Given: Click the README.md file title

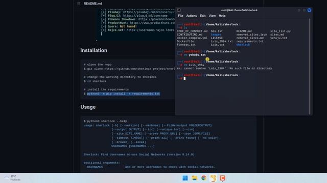Looking at the screenshot, I should [93, 4].
